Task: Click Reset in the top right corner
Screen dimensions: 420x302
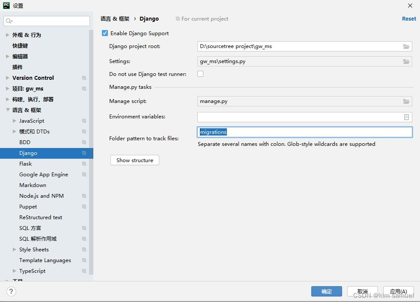Action: (408, 19)
